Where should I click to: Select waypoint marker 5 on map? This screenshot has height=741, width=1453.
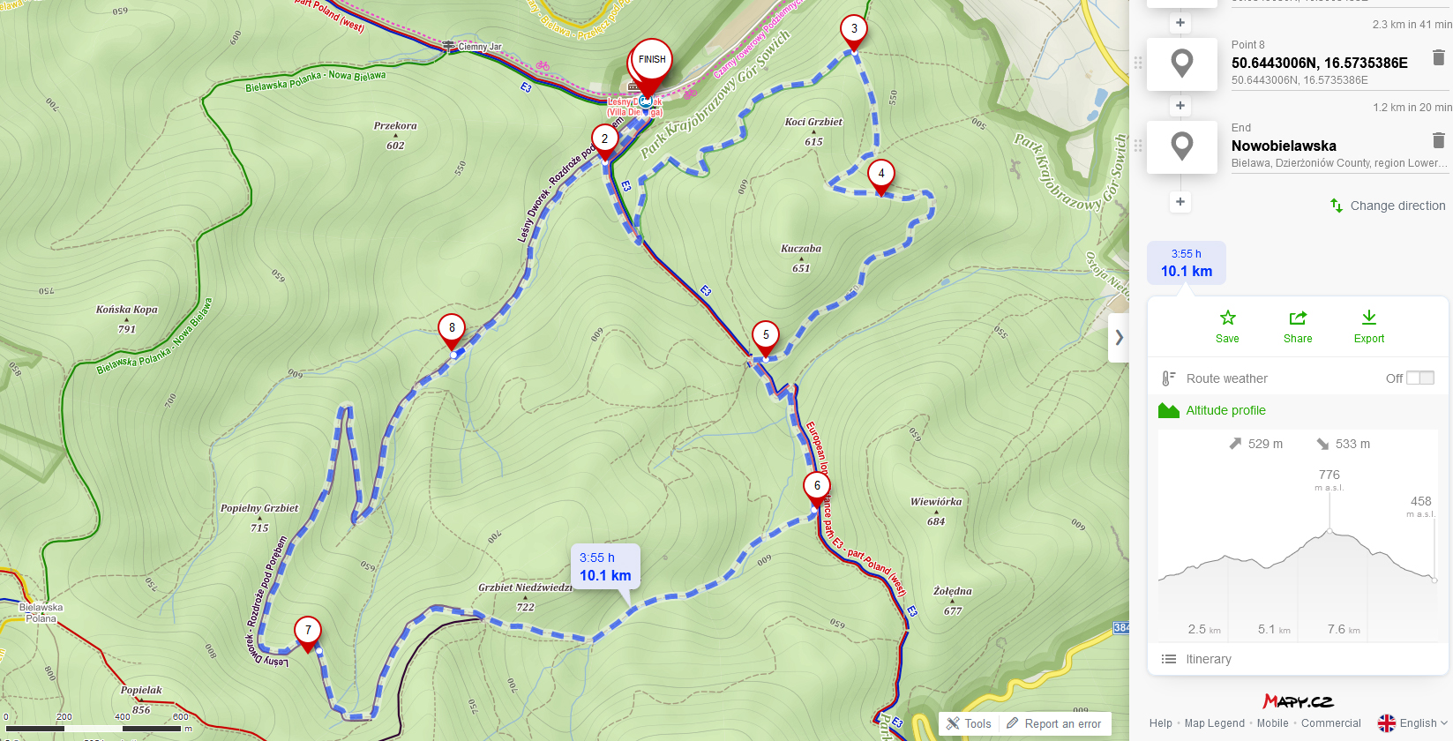point(766,339)
